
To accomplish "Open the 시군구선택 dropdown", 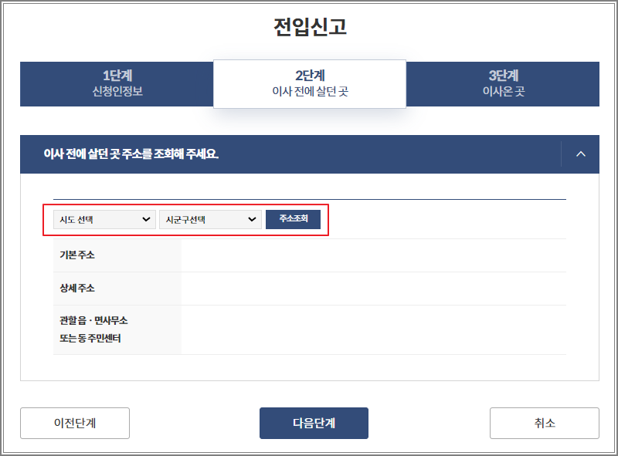I will (x=210, y=219).
